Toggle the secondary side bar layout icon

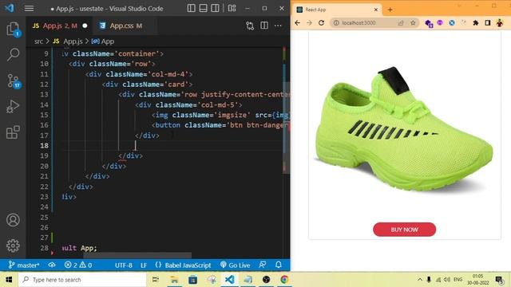(x=215, y=8)
